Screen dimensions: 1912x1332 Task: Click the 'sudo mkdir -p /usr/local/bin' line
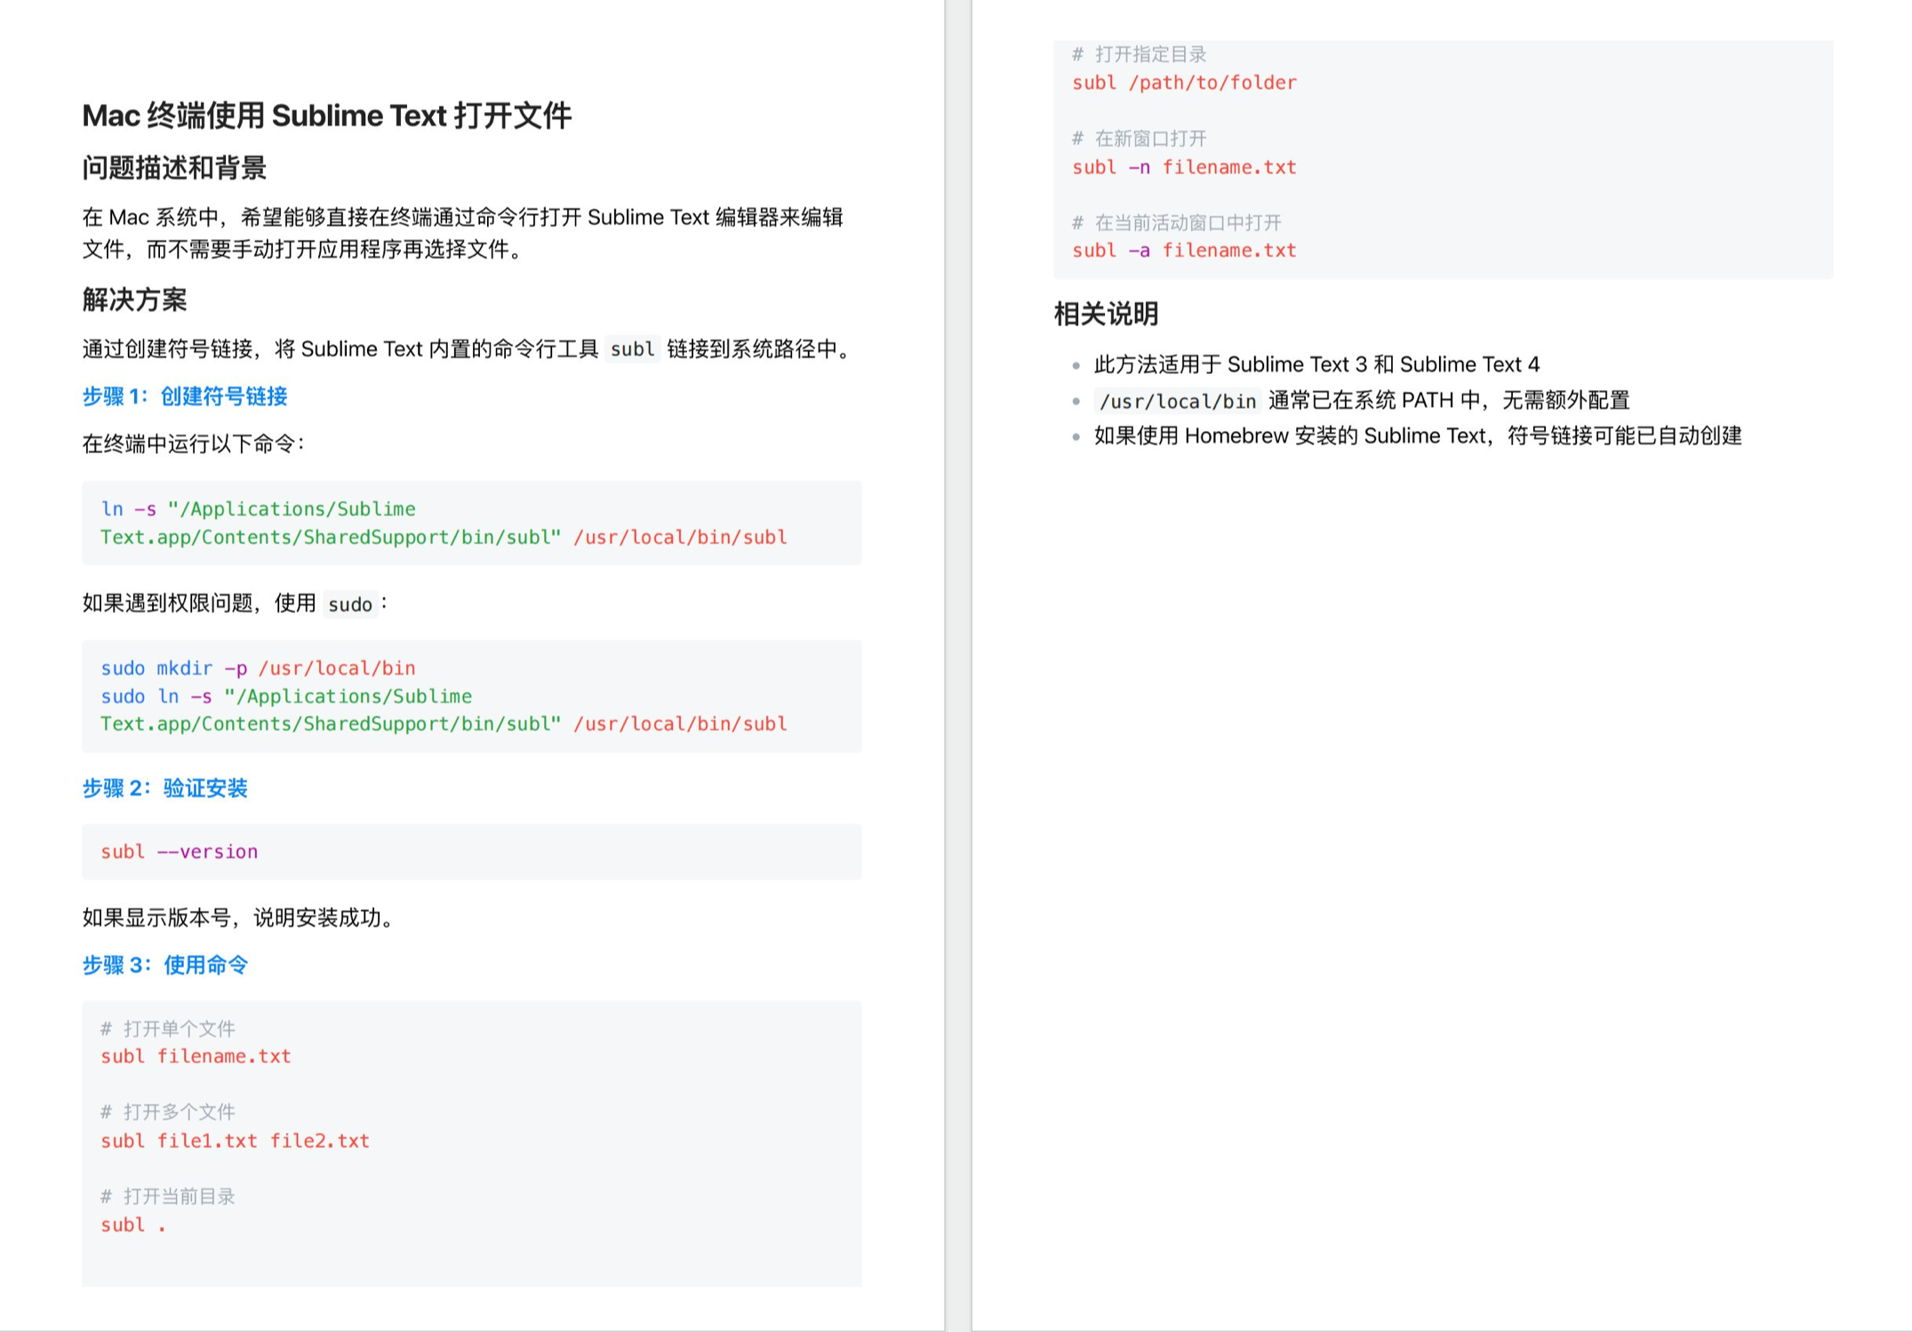(x=258, y=668)
